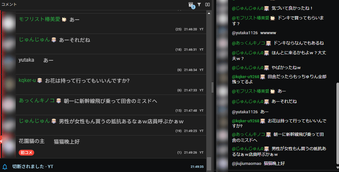Click timestamp 21:47:48 on あっくんキノコ row

[190, 111]
